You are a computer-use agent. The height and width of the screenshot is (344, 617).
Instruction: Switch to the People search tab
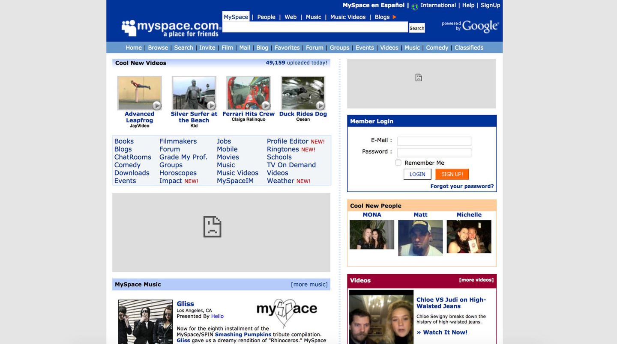266,16
